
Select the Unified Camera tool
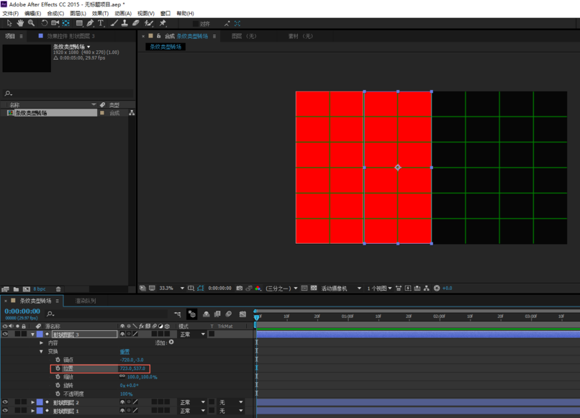point(55,23)
